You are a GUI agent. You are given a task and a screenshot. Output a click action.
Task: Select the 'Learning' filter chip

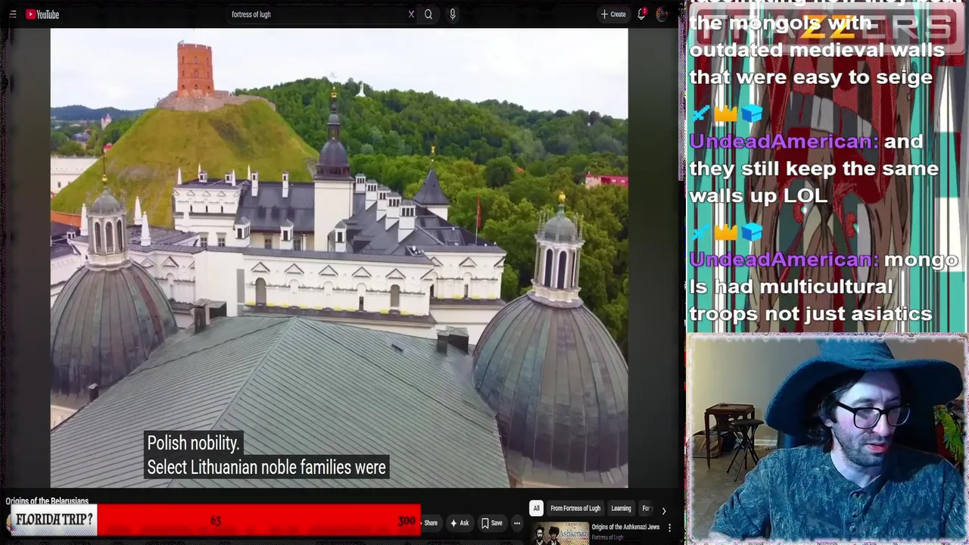pyautogui.click(x=621, y=509)
